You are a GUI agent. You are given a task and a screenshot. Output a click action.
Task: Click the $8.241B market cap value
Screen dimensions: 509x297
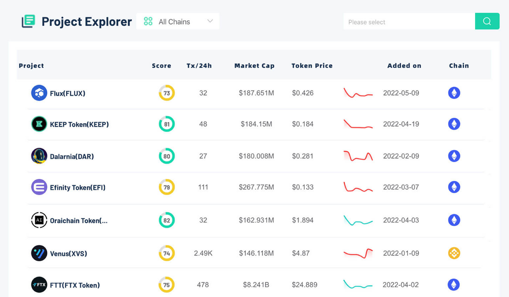point(256,285)
